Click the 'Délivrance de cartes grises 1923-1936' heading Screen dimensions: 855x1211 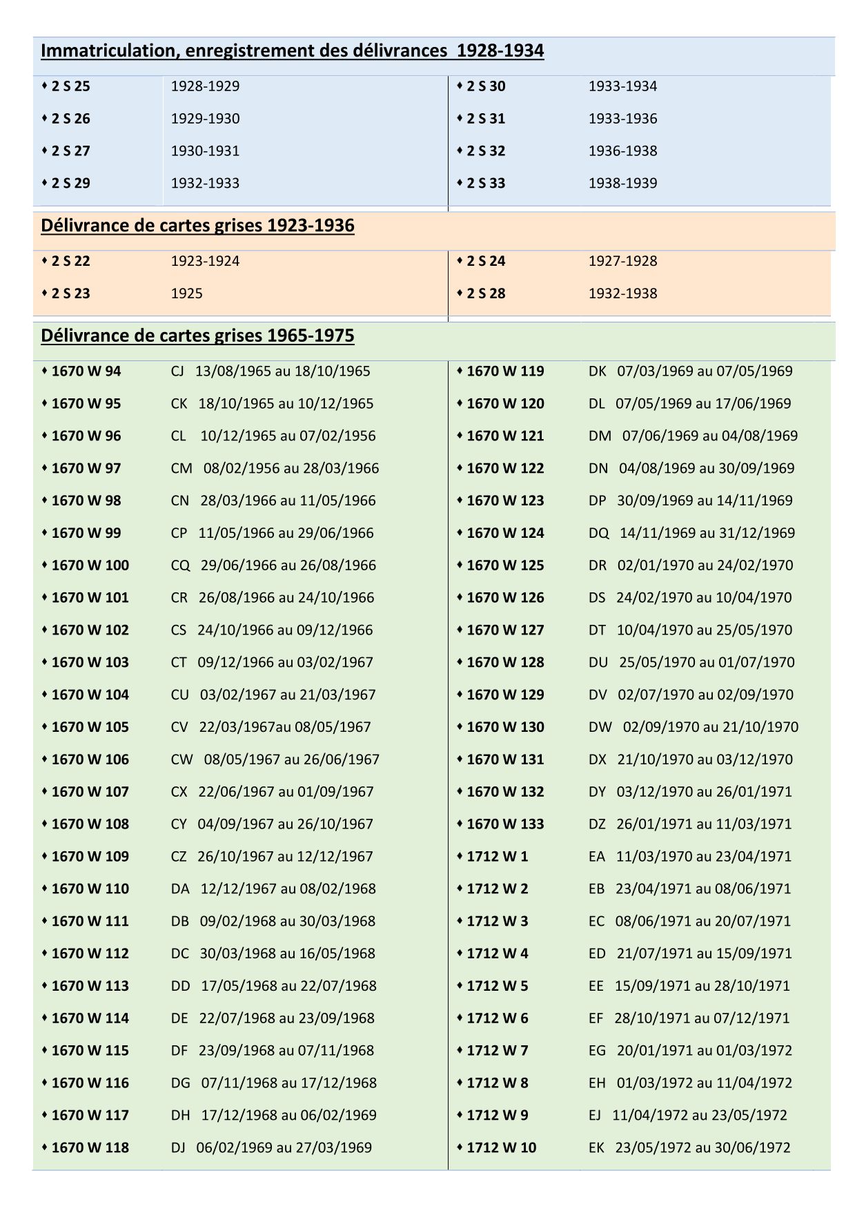(197, 226)
